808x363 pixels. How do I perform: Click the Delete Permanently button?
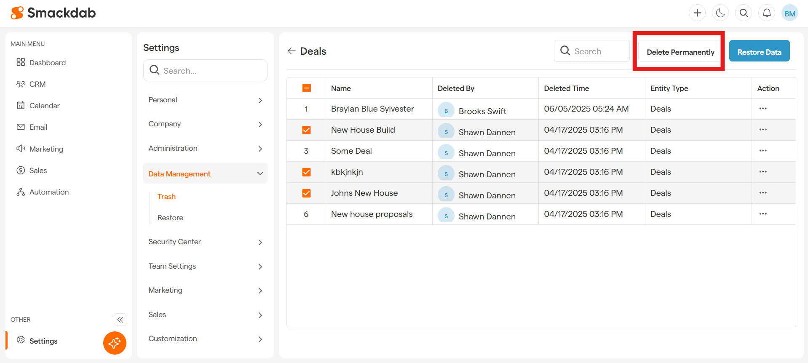680,52
